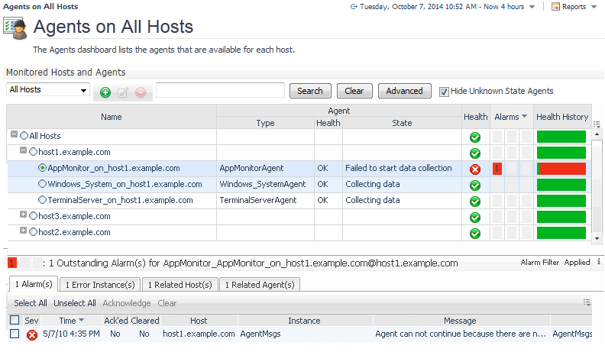This screenshot has height=355, width=605.
Task: Click the agent search text field
Action: (x=220, y=91)
